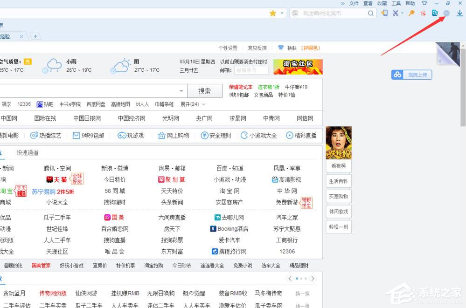The width and height of the screenshot is (466, 308).
Task: Open the search box history dropdown arrow
Action: pyautogui.click(x=181, y=90)
